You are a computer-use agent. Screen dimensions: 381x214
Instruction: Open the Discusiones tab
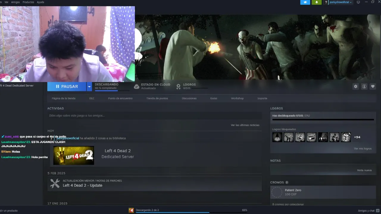pyautogui.click(x=189, y=98)
